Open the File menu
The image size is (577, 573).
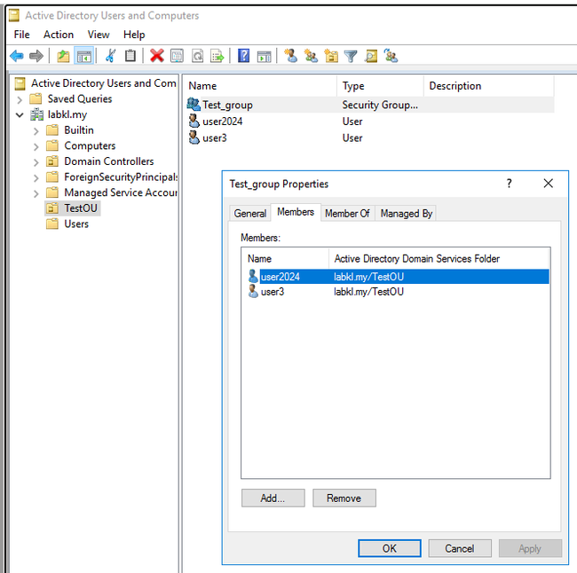click(21, 35)
